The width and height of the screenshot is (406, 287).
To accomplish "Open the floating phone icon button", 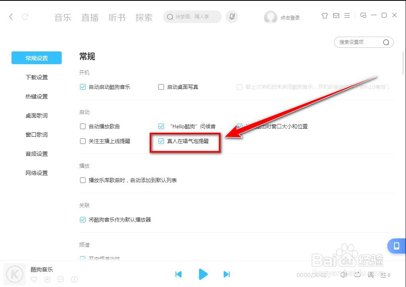I will click(396, 246).
